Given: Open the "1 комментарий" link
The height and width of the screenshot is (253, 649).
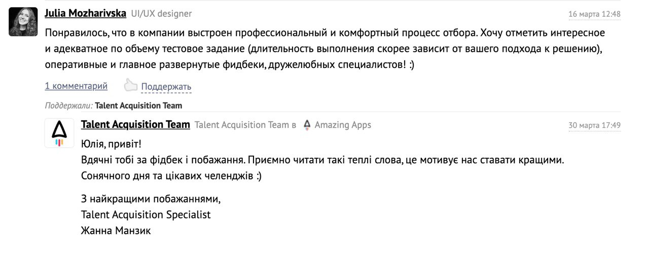Looking at the screenshot, I should pyautogui.click(x=76, y=86).
